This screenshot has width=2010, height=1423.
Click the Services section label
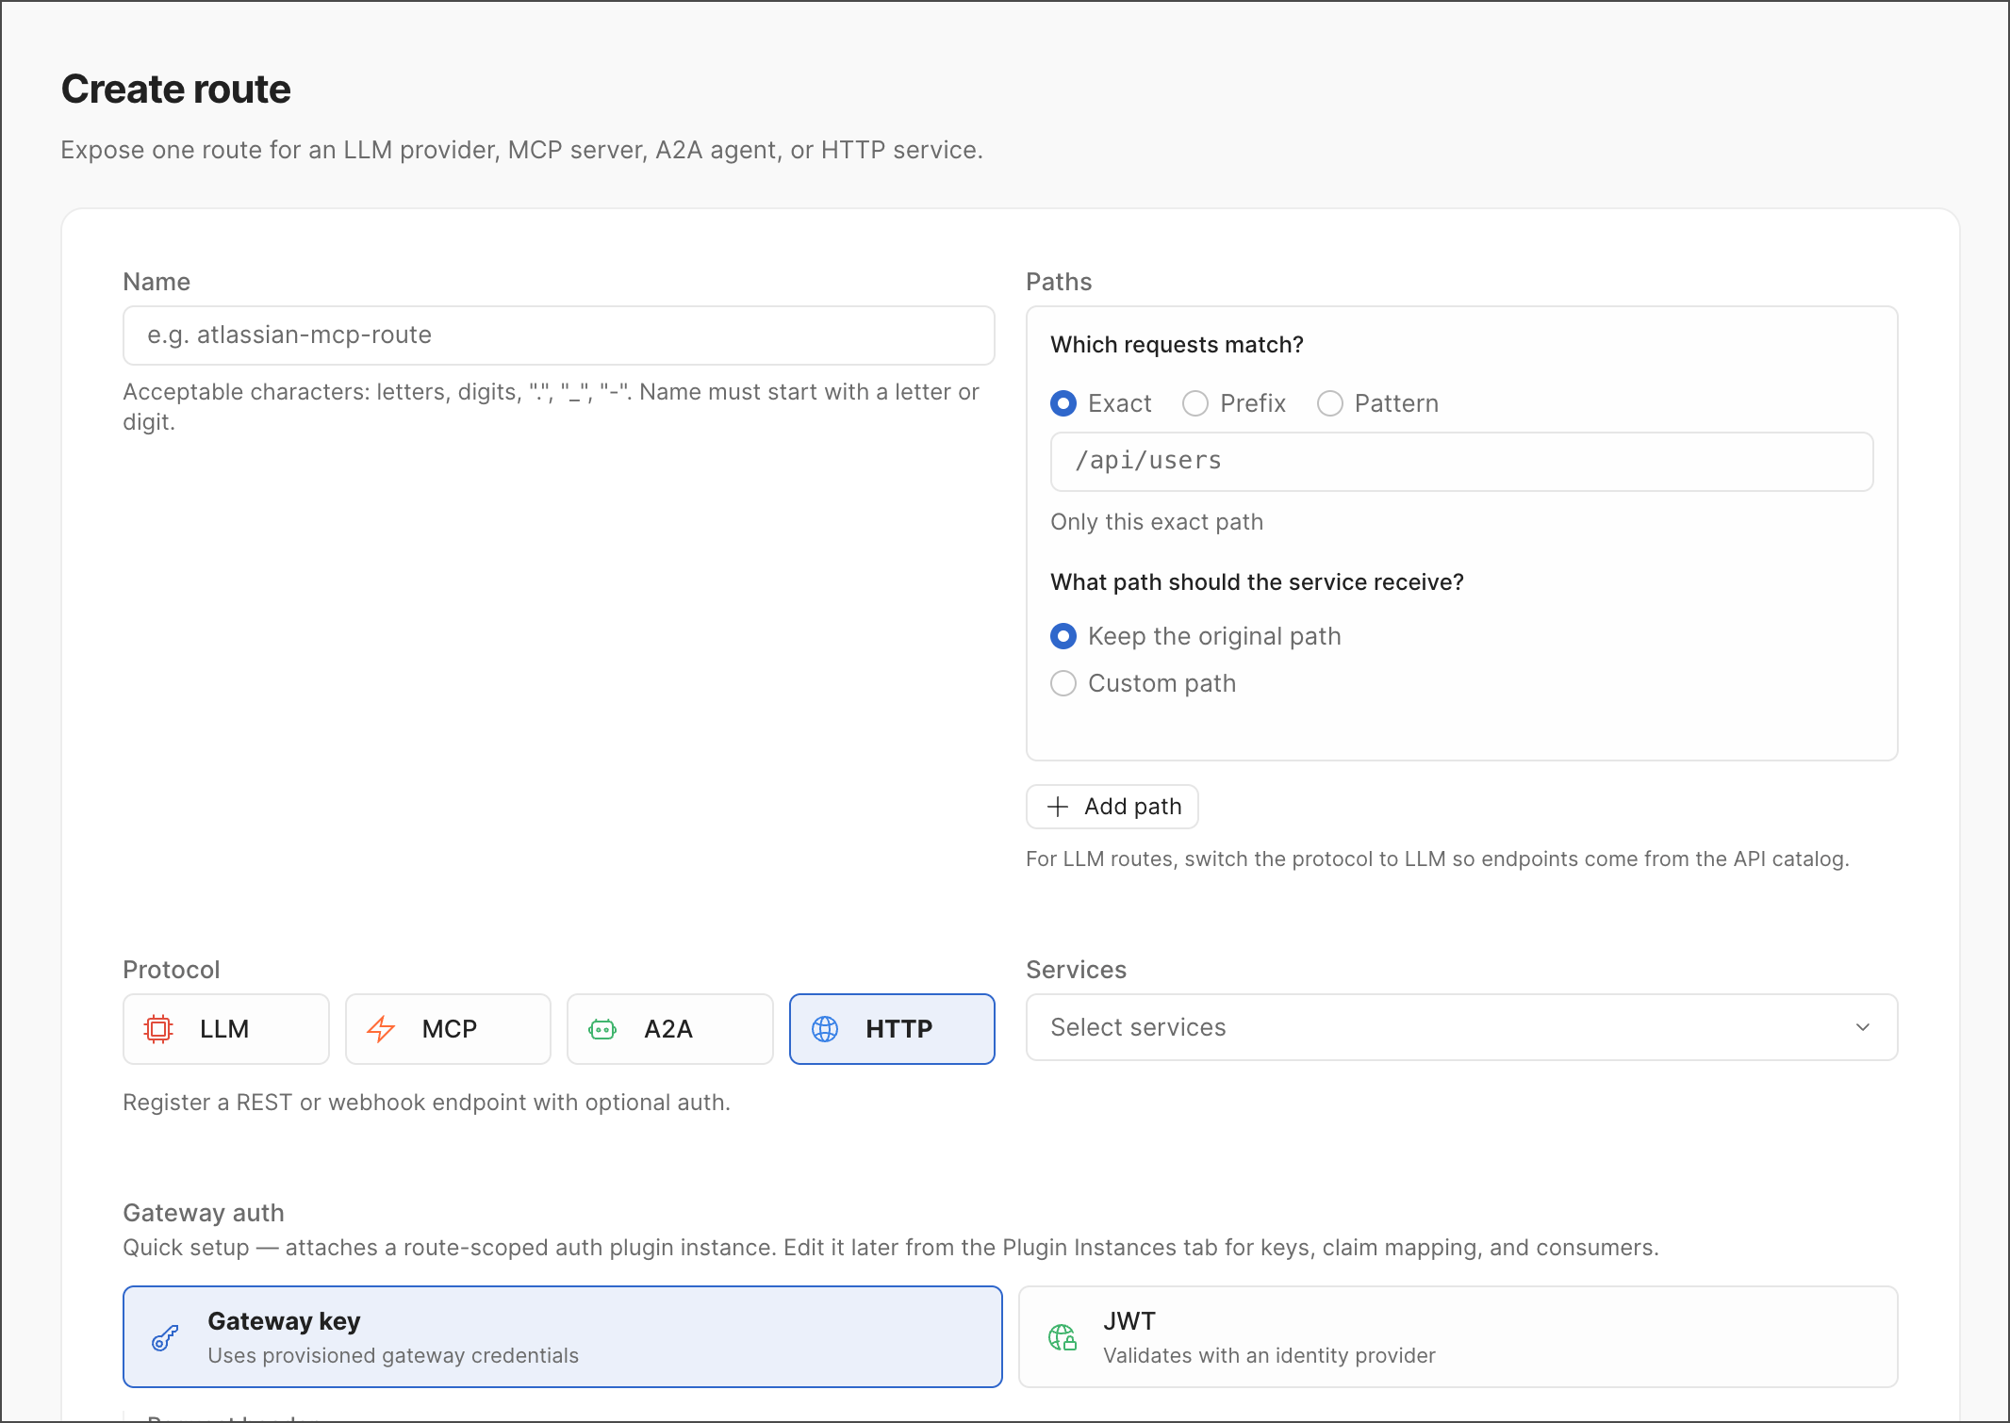pyautogui.click(x=1077, y=970)
